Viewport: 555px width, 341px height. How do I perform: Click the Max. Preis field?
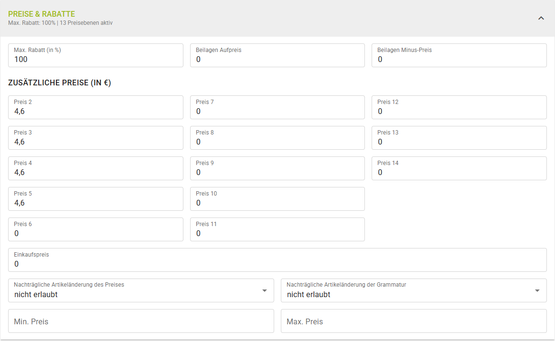pos(414,321)
